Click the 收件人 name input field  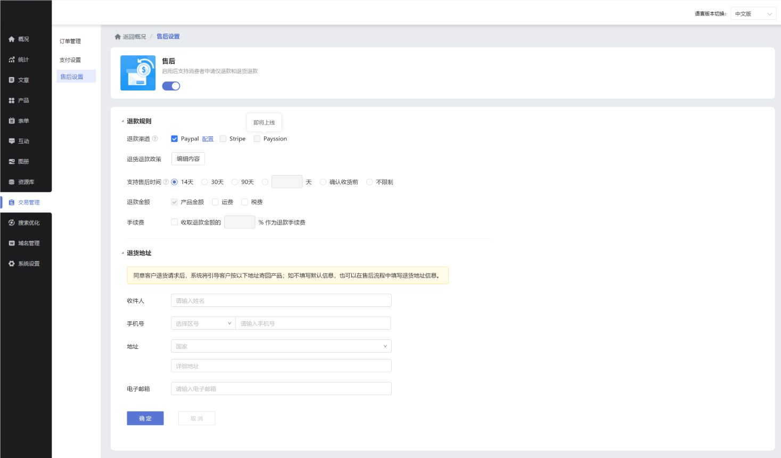(281, 301)
